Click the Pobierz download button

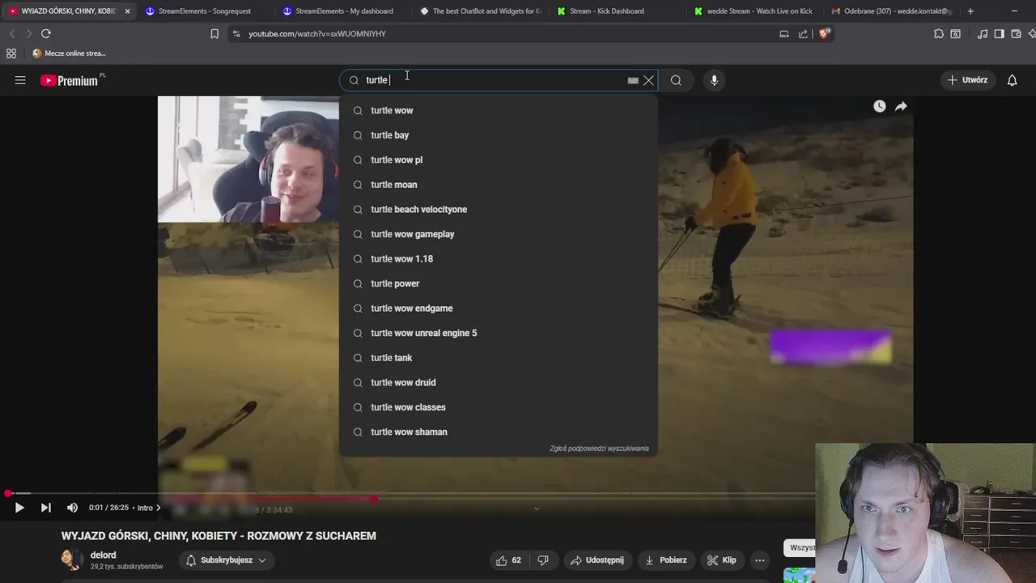coord(665,560)
